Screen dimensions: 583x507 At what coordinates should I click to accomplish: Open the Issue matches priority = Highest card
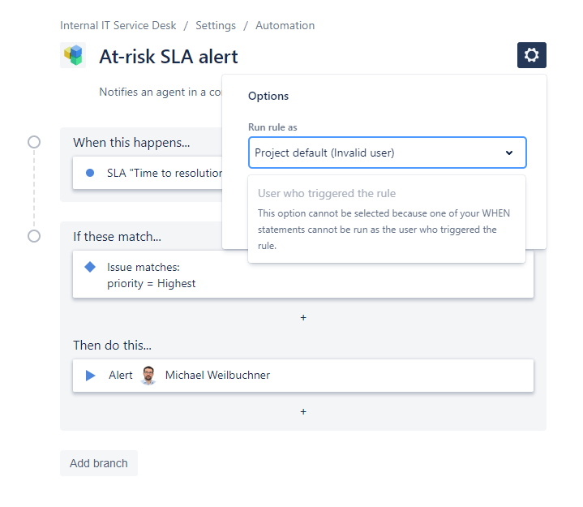click(303, 274)
